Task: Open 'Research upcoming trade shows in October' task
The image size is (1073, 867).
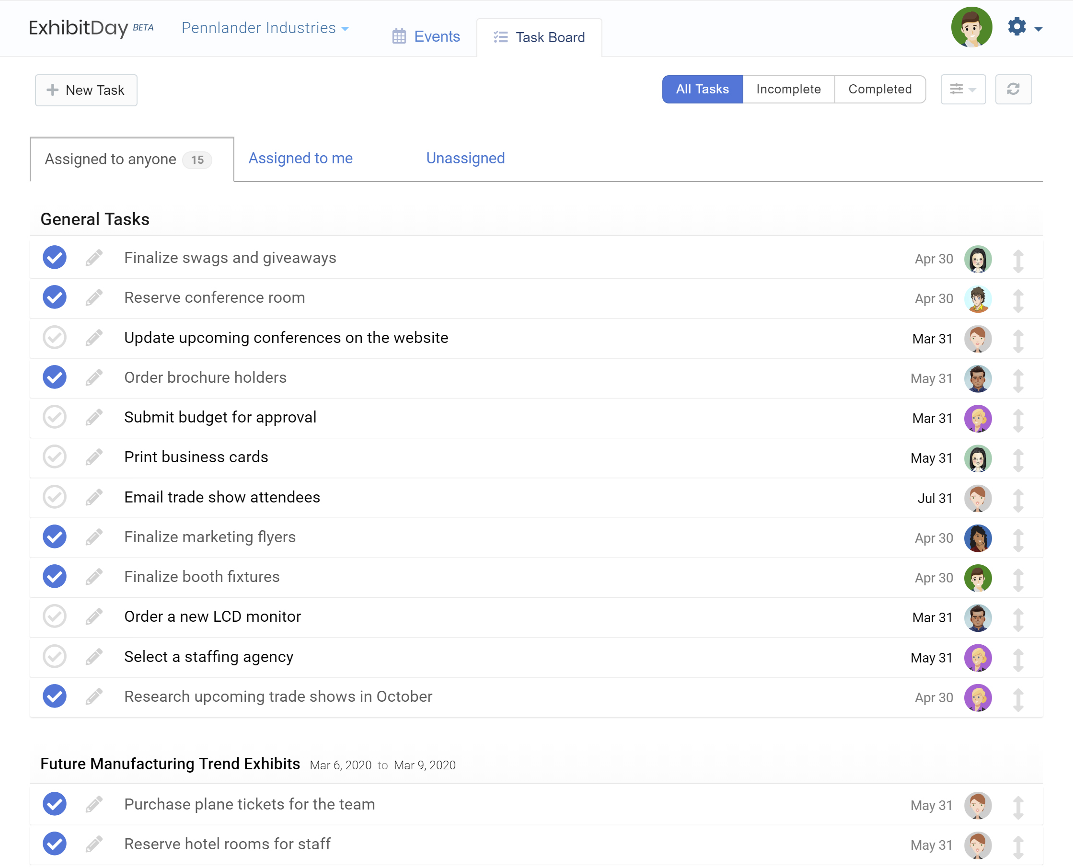Action: [278, 696]
